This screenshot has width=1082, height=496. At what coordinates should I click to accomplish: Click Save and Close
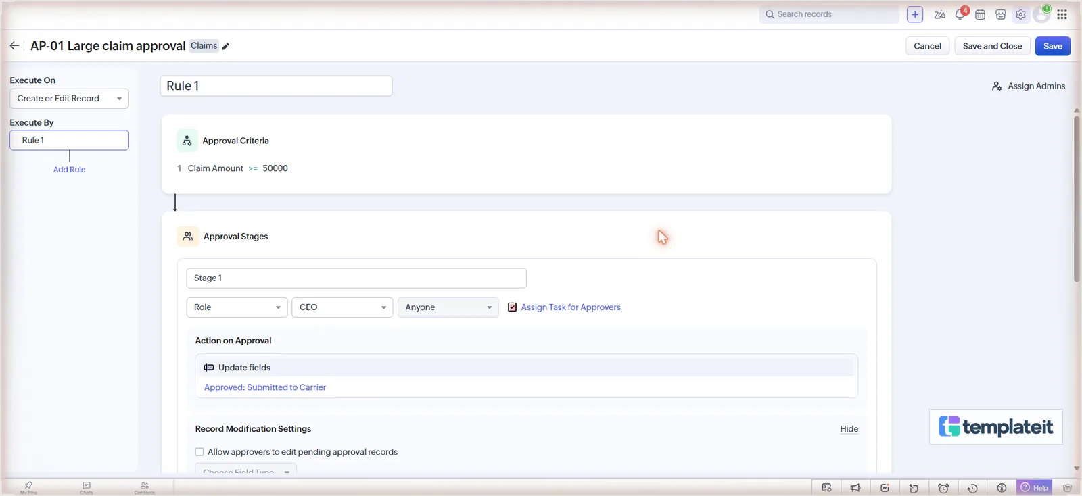coord(992,46)
